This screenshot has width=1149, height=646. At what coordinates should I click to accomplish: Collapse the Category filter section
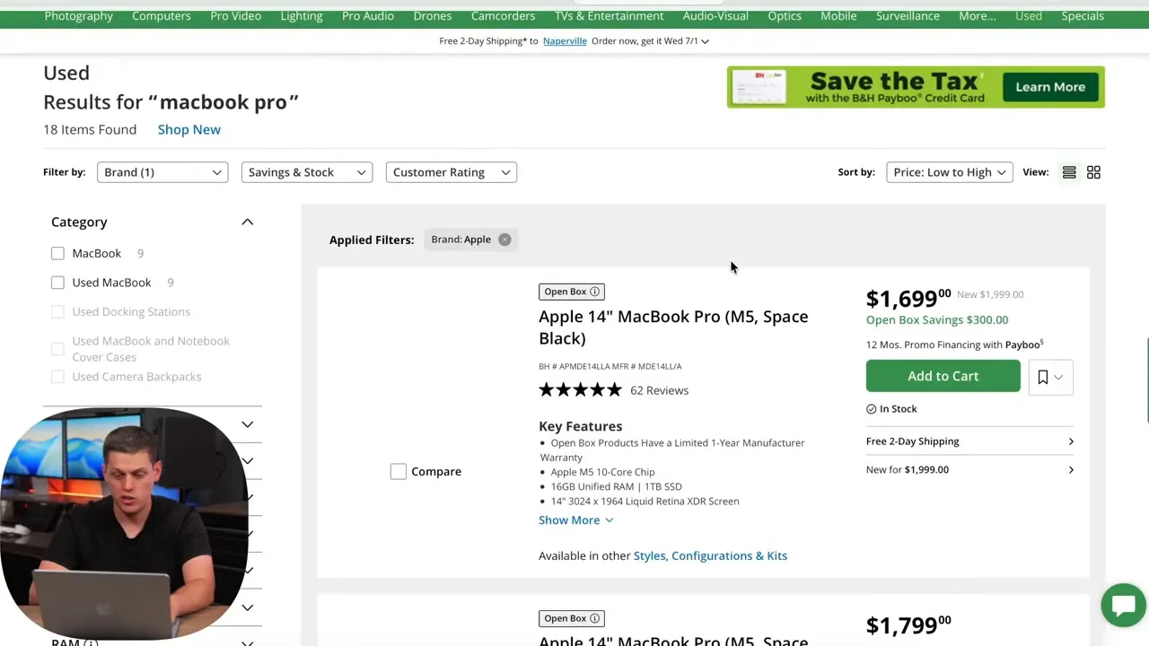point(247,223)
